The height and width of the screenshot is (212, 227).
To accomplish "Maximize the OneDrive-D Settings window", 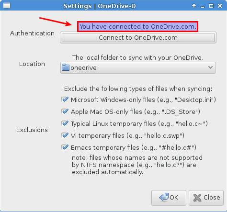I will coord(211,6).
